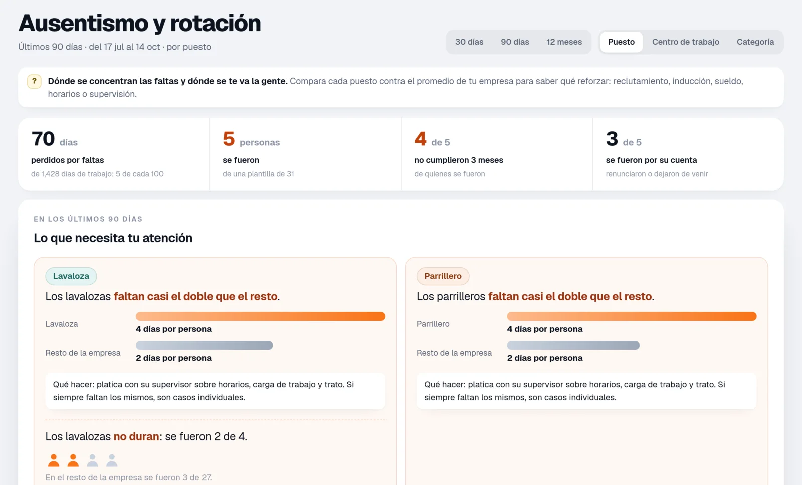Click the orange Lavaloza absence bar
The width and height of the screenshot is (802, 485).
pos(261,316)
